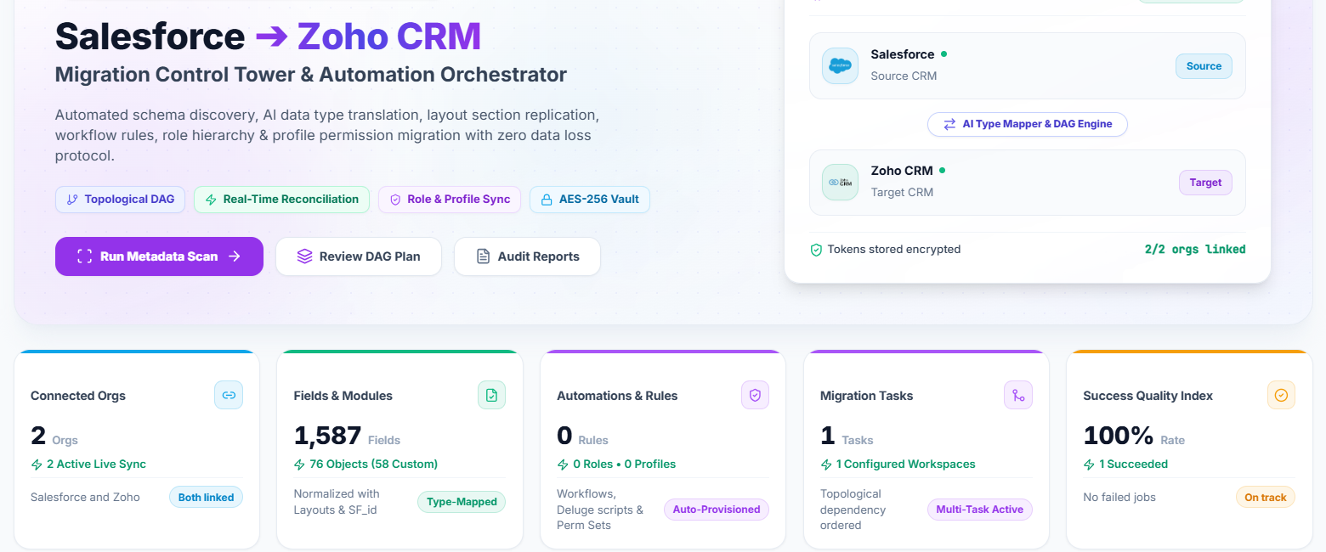Click the shield icon on Automations & Rules card

(x=755, y=395)
